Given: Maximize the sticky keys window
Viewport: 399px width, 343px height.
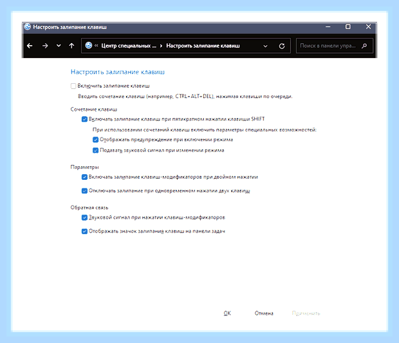Looking at the screenshot, I should 348,27.
